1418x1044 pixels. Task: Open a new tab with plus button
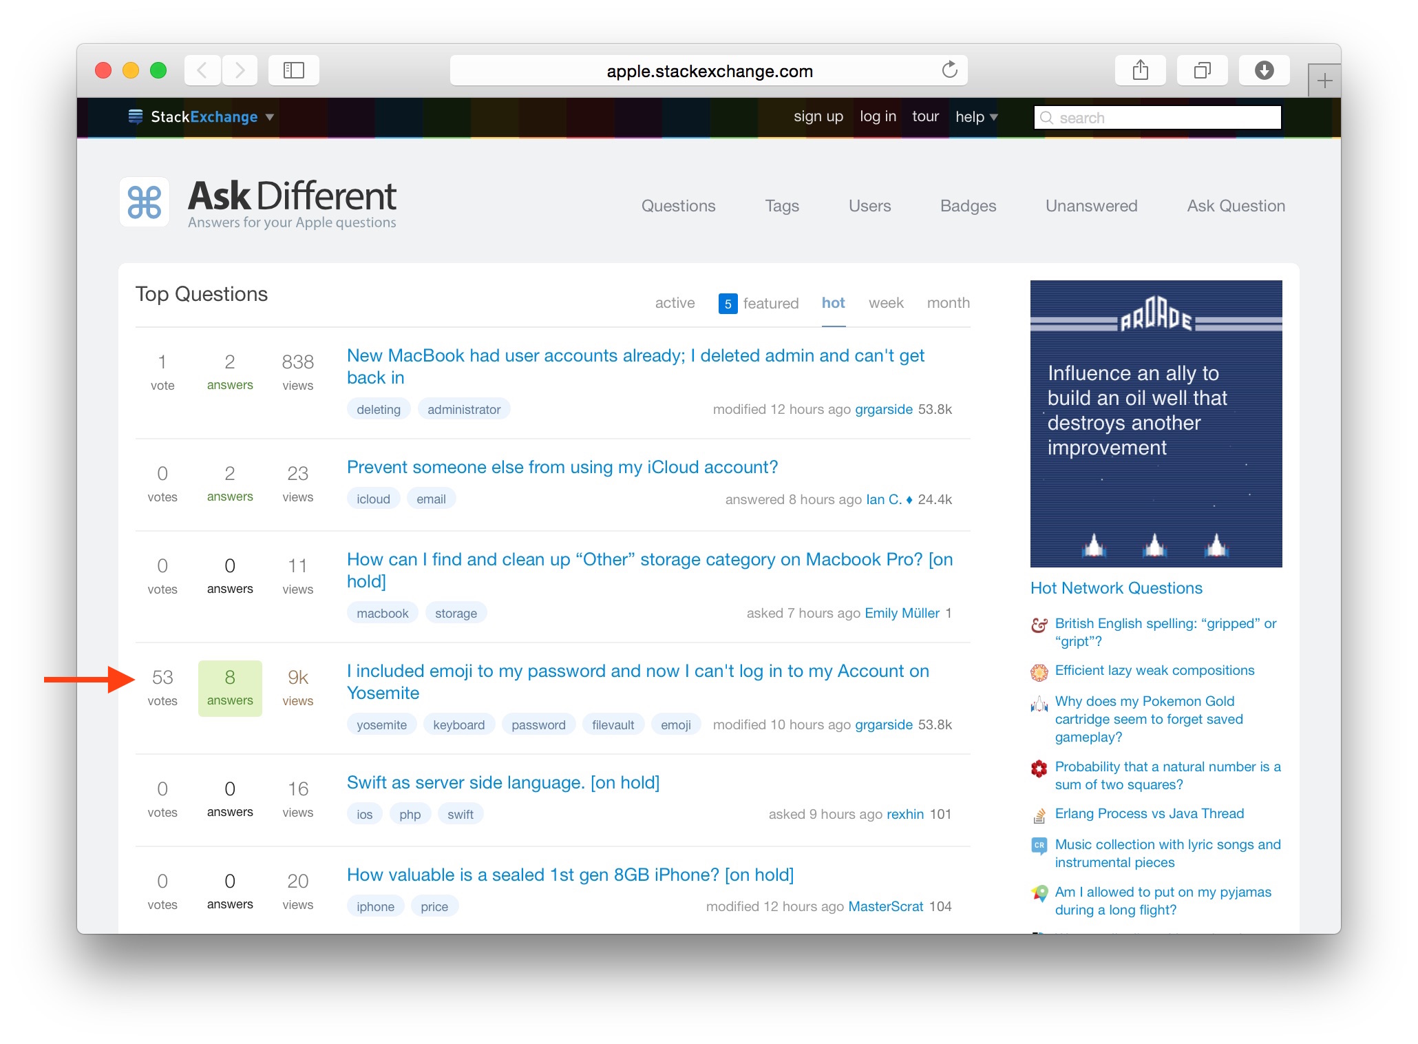(1324, 81)
